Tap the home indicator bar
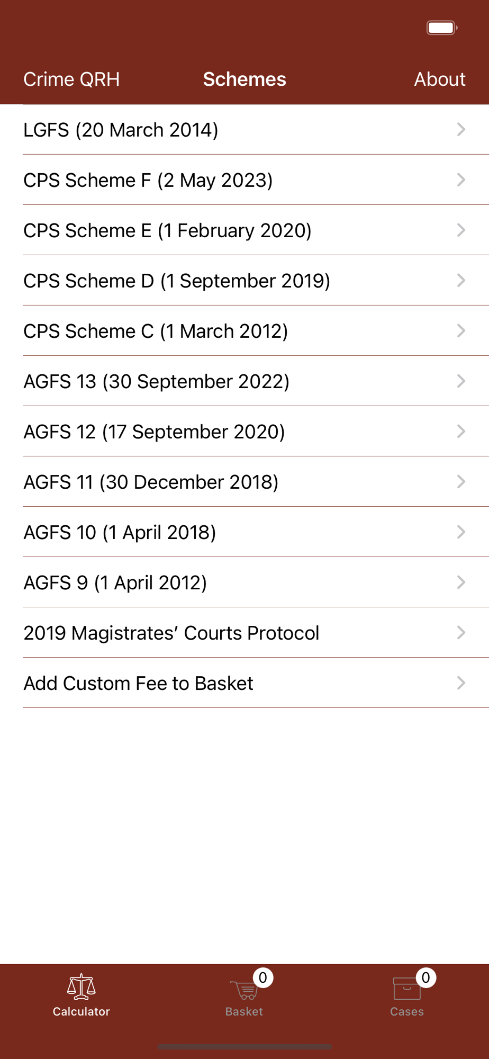This screenshot has height=1059, width=489. click(245, 1046)
